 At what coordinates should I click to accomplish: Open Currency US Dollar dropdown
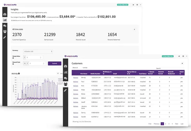tap(38, 52)
